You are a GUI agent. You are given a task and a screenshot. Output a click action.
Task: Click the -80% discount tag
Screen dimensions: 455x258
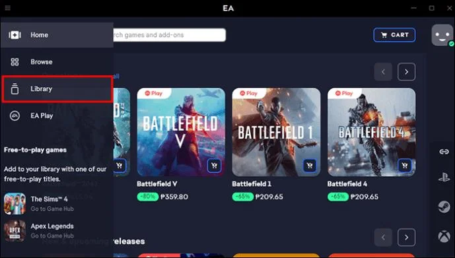coord(148,197)
